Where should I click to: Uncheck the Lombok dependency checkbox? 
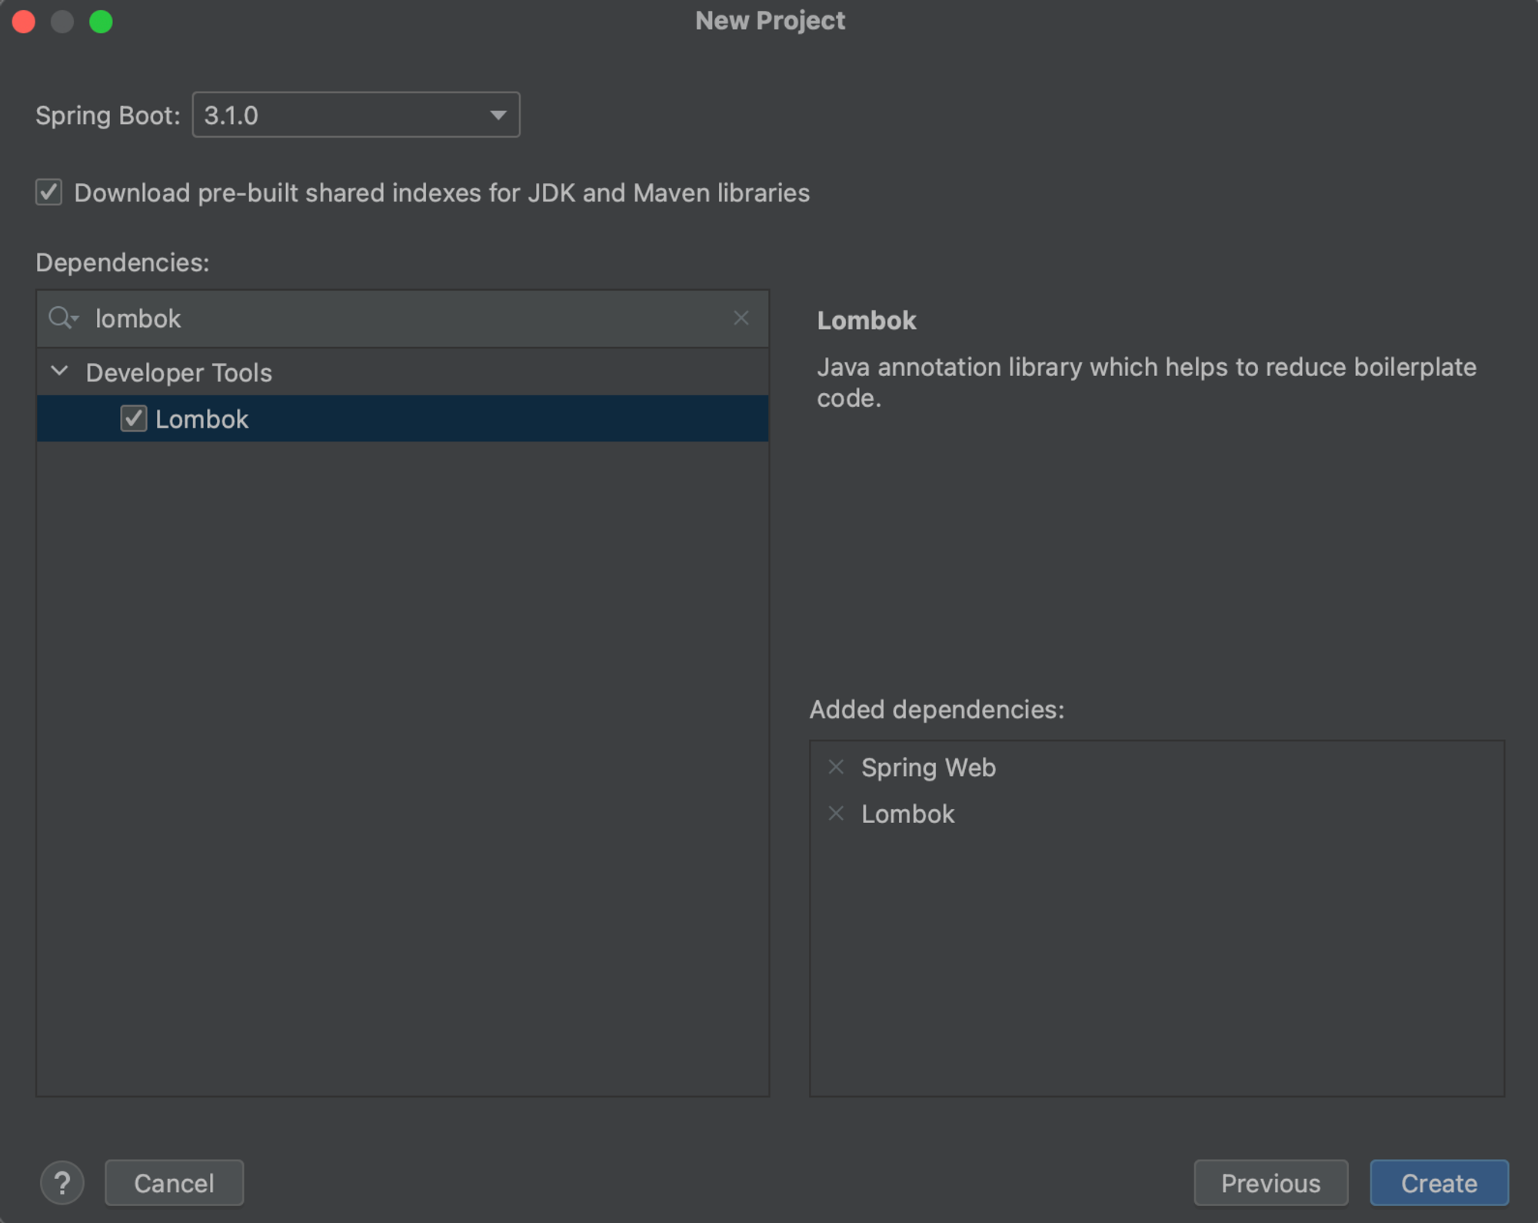(134, 418)
